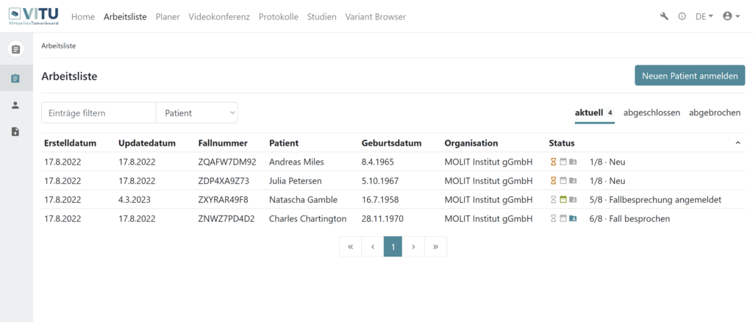Click Neuen Patient anmelden button
The height and width of the screenshot is (322, 753).
[690, 76]
